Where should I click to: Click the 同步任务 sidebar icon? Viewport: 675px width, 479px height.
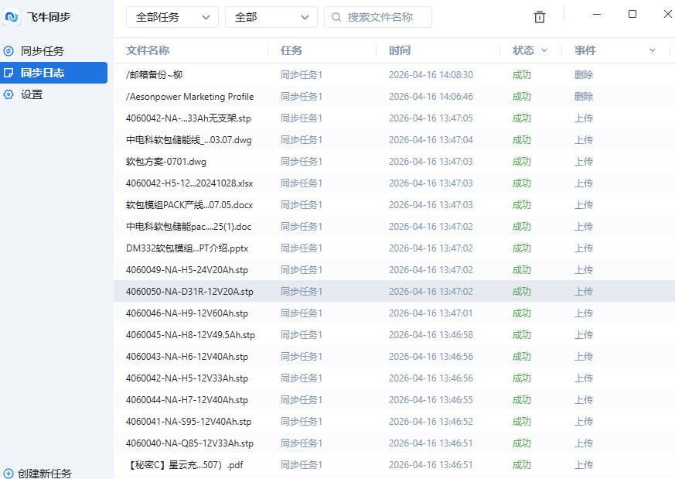(9, 51)
